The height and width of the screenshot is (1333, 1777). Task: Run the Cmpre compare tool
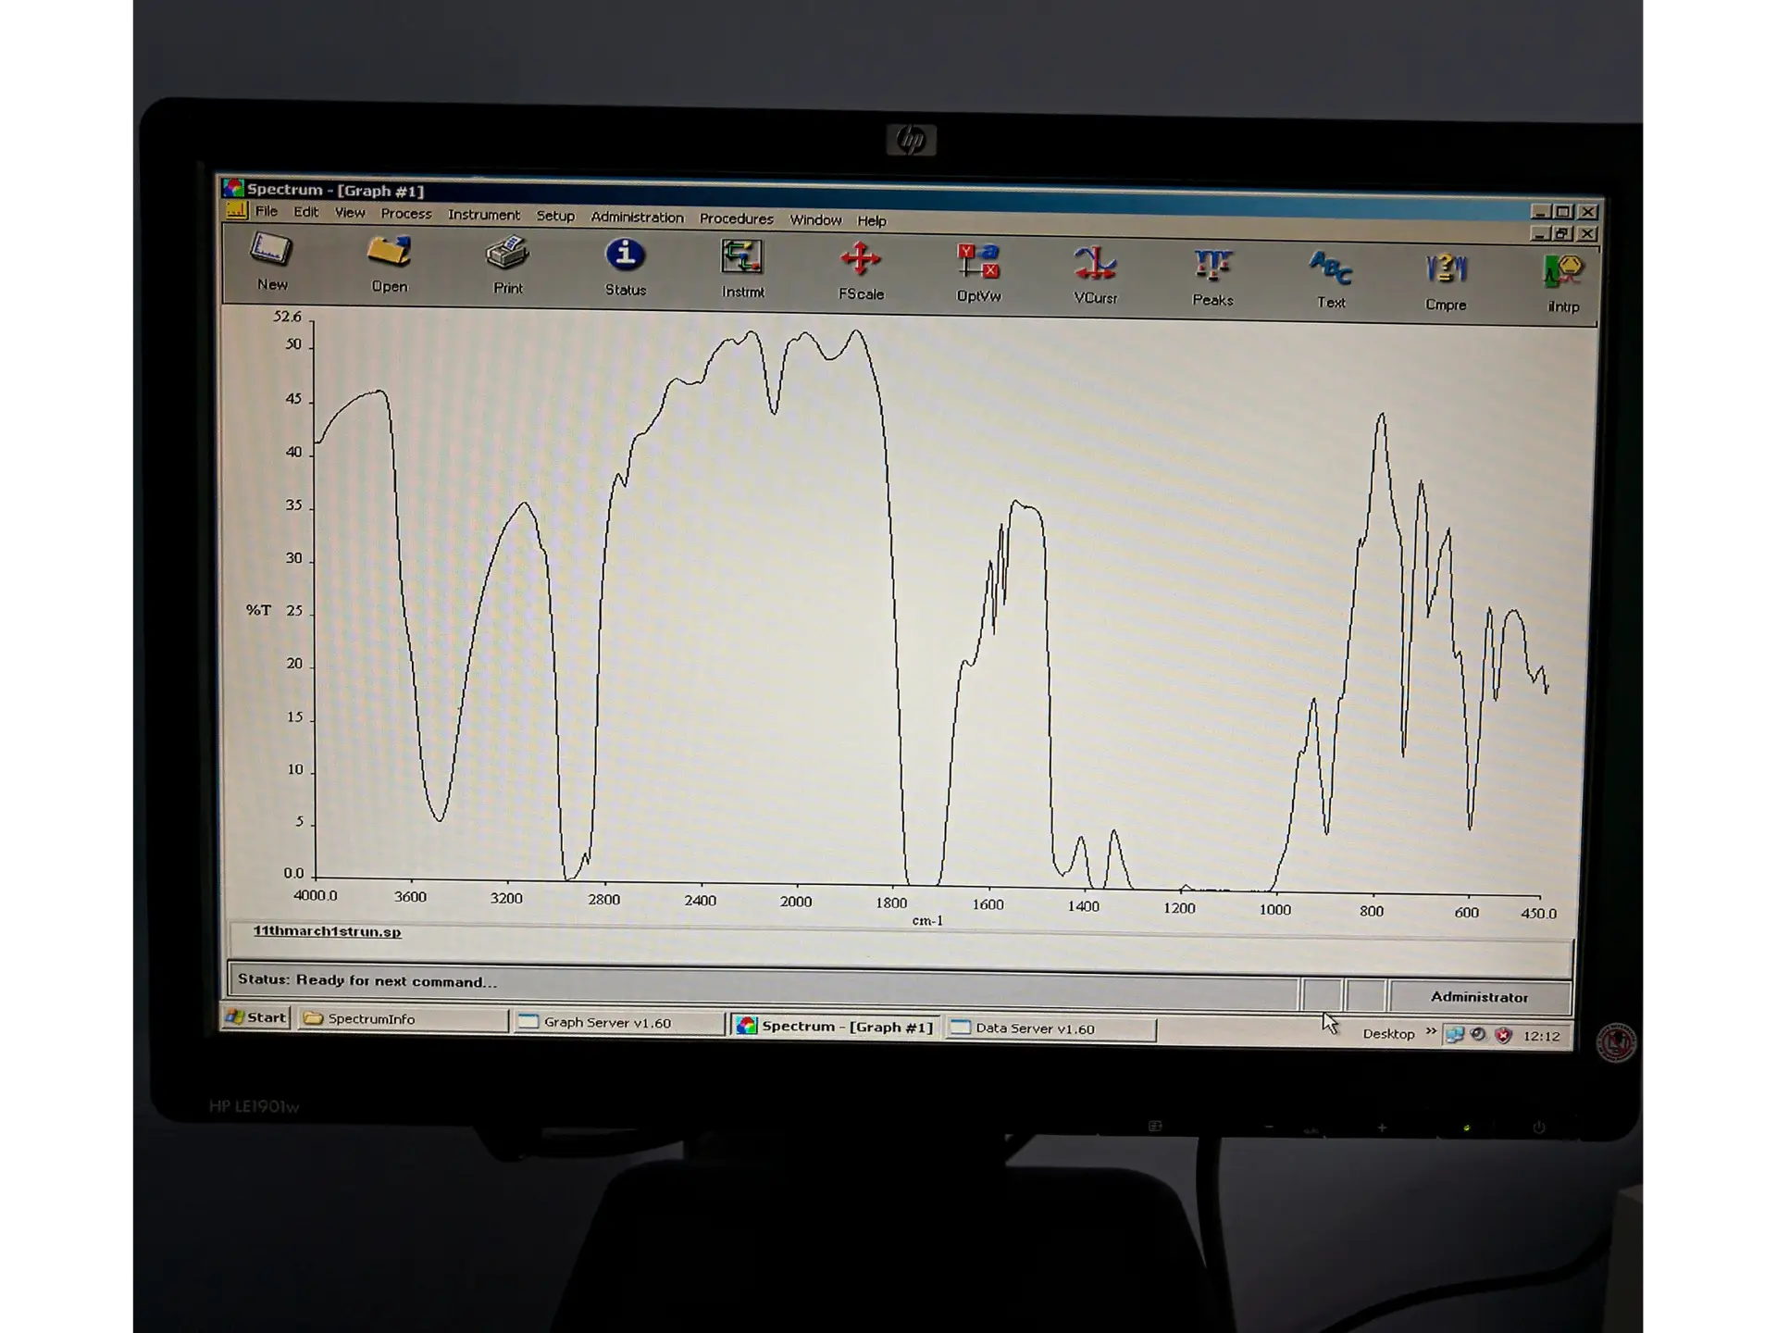(x=1446, y=271)
